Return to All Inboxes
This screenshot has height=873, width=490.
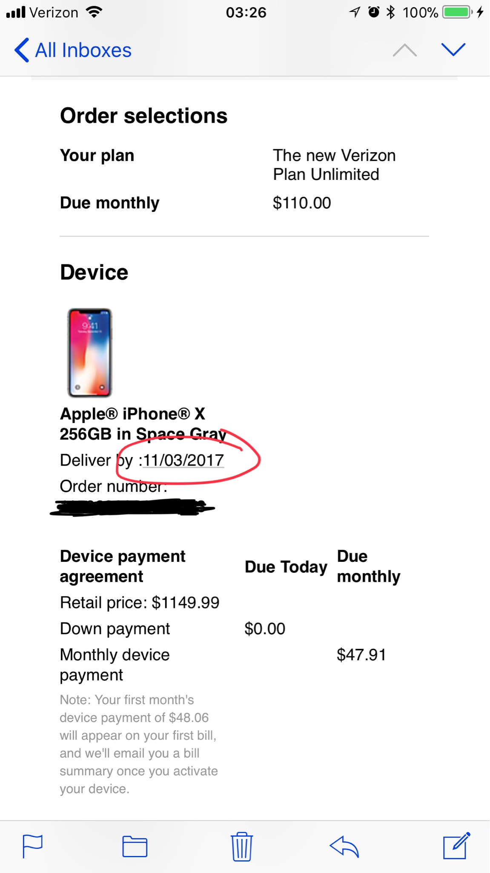point(83,50)
